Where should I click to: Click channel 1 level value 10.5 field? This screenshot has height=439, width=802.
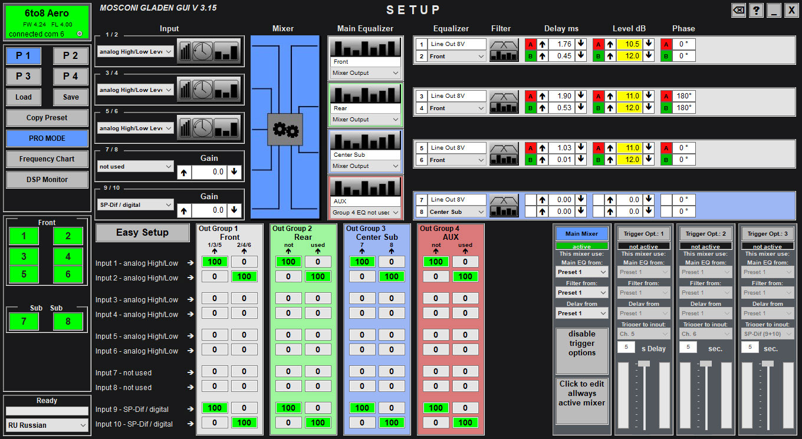coord(629,44)
